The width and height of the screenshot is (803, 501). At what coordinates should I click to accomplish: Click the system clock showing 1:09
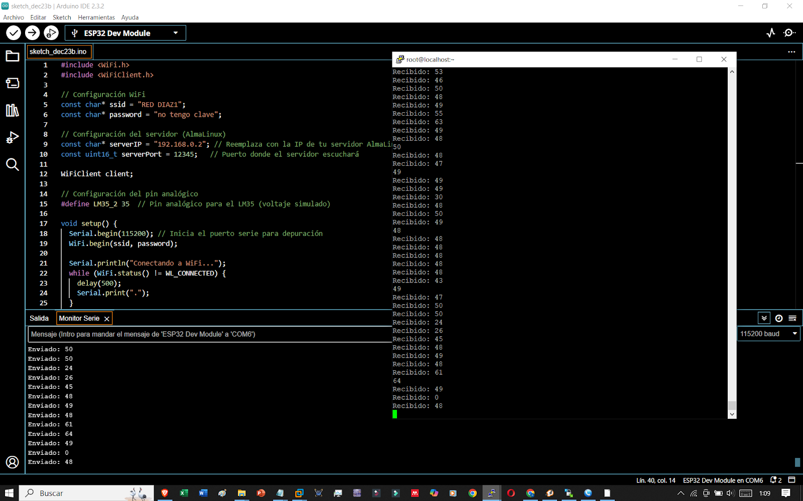click(x=765, y=493)
